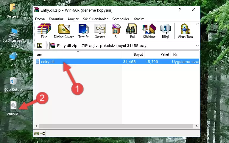The image size is (229, 143).
Task: Open the Yardım menu
Action: pyautogui.click(x=139, y=19)
